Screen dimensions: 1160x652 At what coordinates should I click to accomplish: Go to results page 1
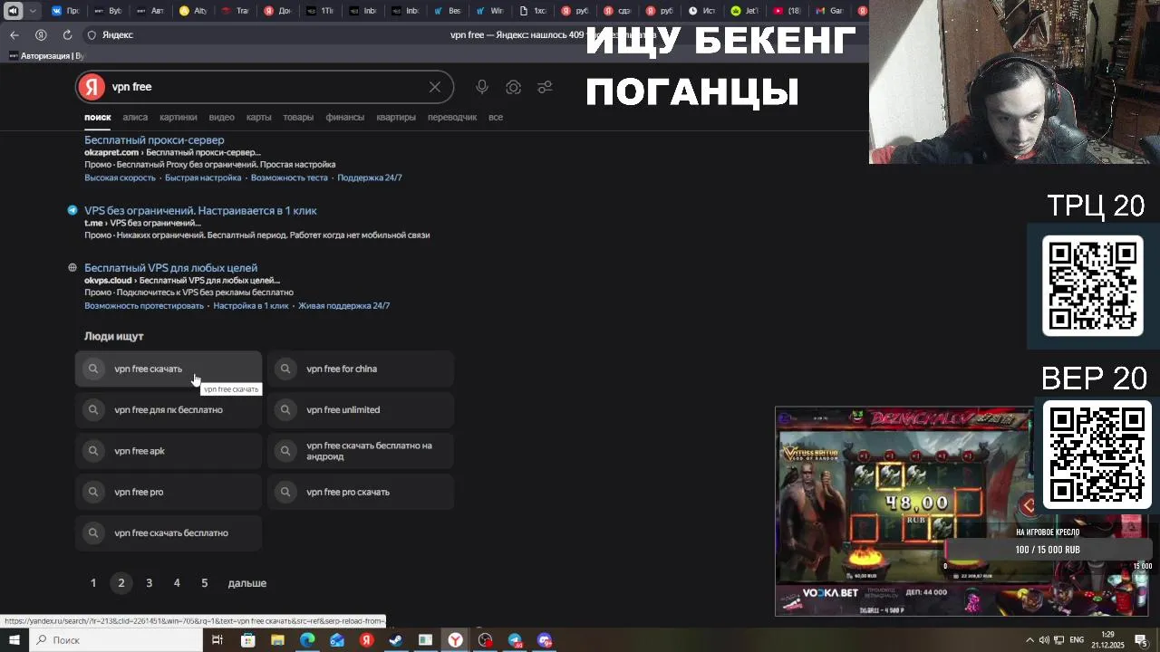93,583
